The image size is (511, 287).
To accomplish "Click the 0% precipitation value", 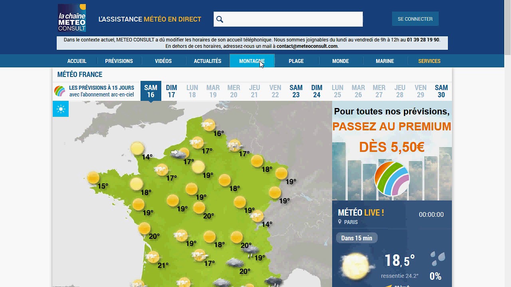I will point(435,276).
